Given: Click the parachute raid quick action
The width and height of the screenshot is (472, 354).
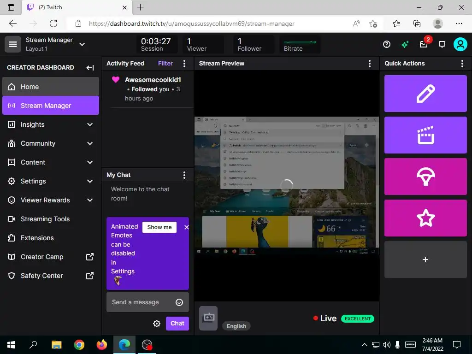Looking at the screenshot, I should point(425,177).
